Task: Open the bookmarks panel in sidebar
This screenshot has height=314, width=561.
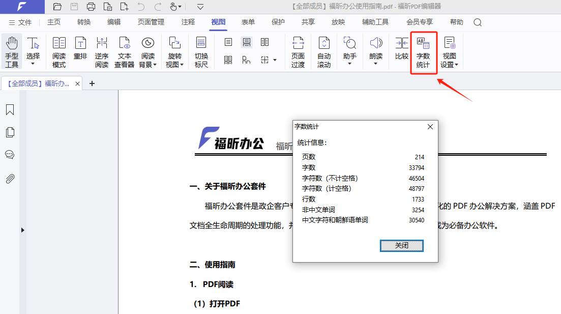Action: point(10,109)
